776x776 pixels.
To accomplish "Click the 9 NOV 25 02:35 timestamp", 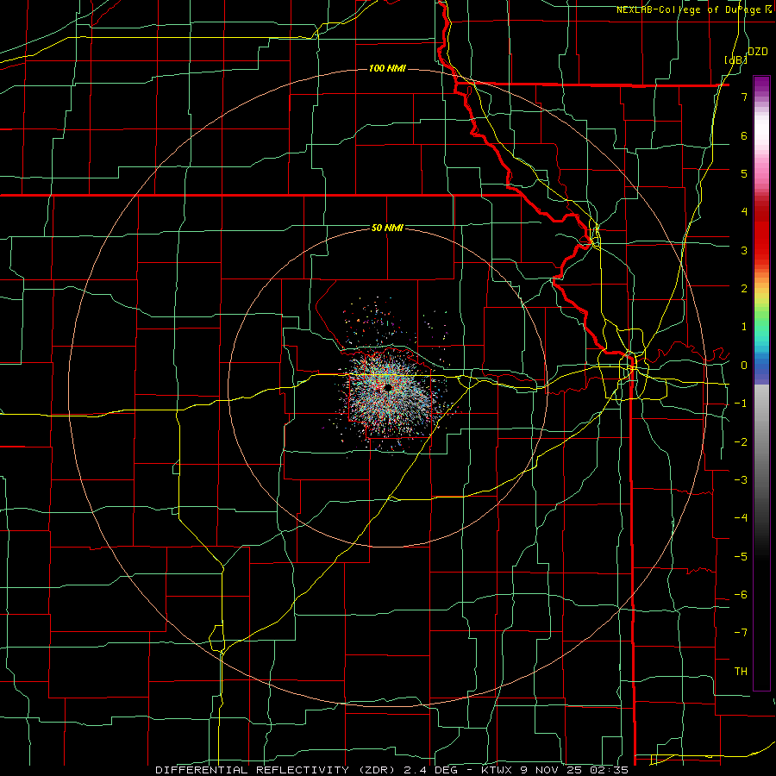I will pyautogui.click(x=574, y=770).
